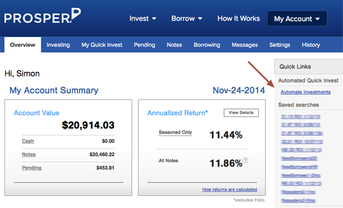Screen dimensions: 343x208
Task: Click the View Details button
Action: pos(241,113)
